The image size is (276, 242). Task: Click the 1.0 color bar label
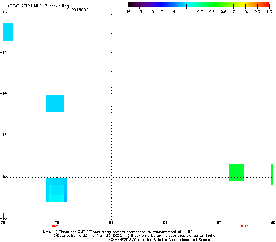(x=269, y=12)
